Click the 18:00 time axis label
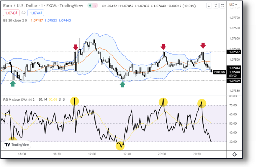 (x=22, y=154)
